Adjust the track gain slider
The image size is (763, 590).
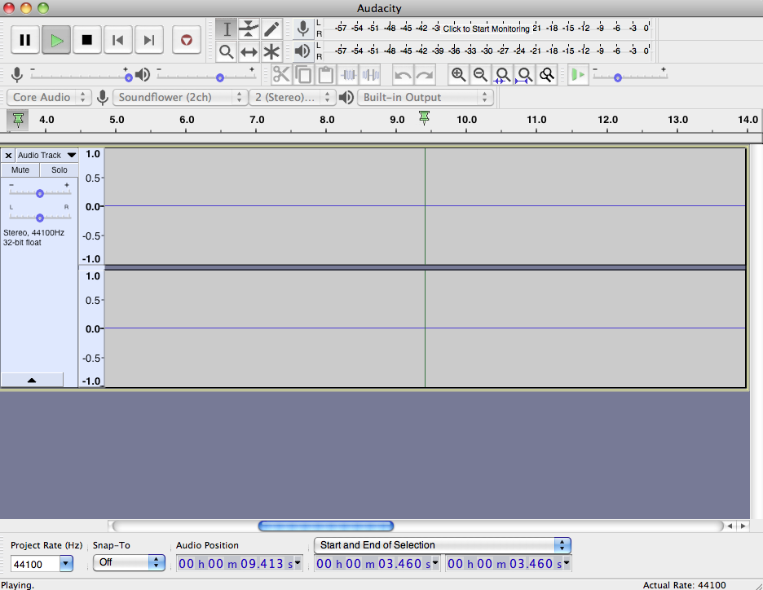[x=39, y=193]
